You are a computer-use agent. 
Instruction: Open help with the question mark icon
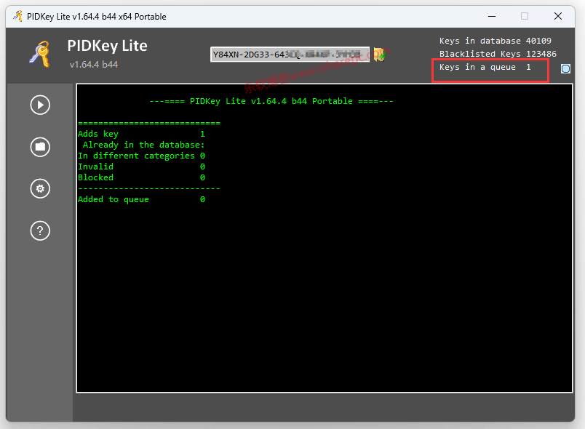[x=40, y=230]
